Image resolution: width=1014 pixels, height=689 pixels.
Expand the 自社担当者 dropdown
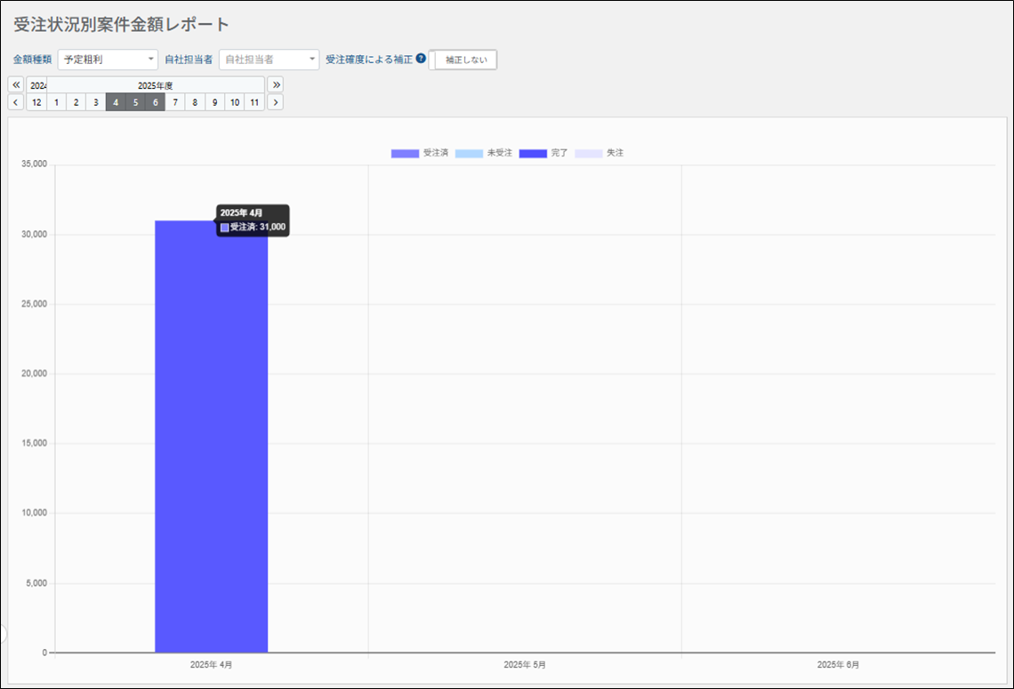pos(269,60)
